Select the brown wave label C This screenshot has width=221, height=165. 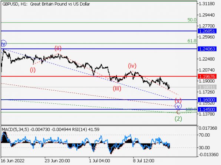(x=178, y=112)
